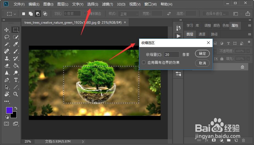The height and width of the screenshot is (145, 254).
Task: Open the 图像(I) menu
Action: (x=48, y=4)
